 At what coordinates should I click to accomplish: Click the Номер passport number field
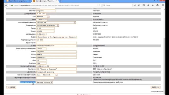pos(45,31)
